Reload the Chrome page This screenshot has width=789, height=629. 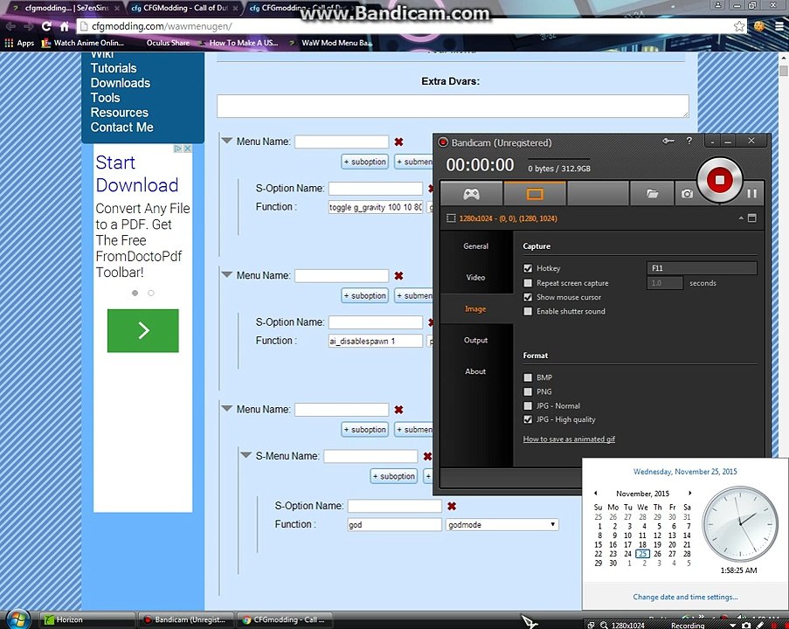[46, 26]
